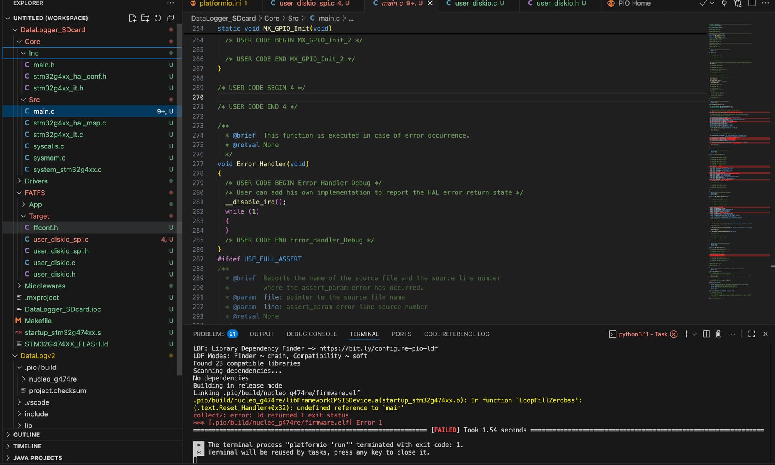The height and width of the screenshot is (465, 775).
Task: Split the editor to the right
Action: pos(752,3)
